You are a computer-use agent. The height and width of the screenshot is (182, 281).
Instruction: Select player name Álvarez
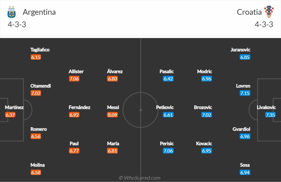115,71
